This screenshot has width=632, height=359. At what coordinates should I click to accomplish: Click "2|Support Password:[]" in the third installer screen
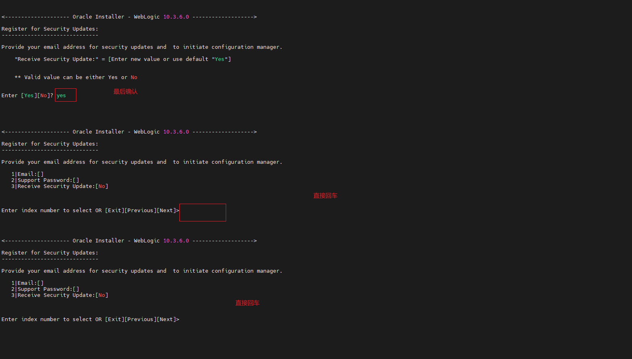click(45, 289)
